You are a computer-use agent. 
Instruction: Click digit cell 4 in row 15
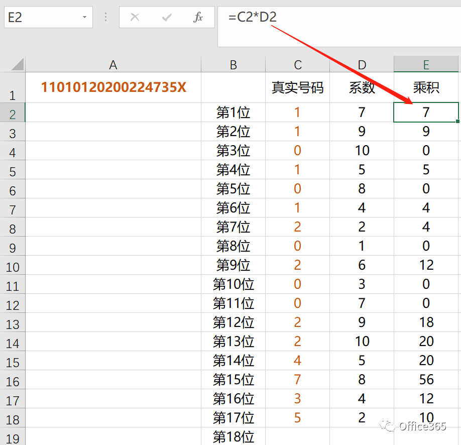point(297,360)
